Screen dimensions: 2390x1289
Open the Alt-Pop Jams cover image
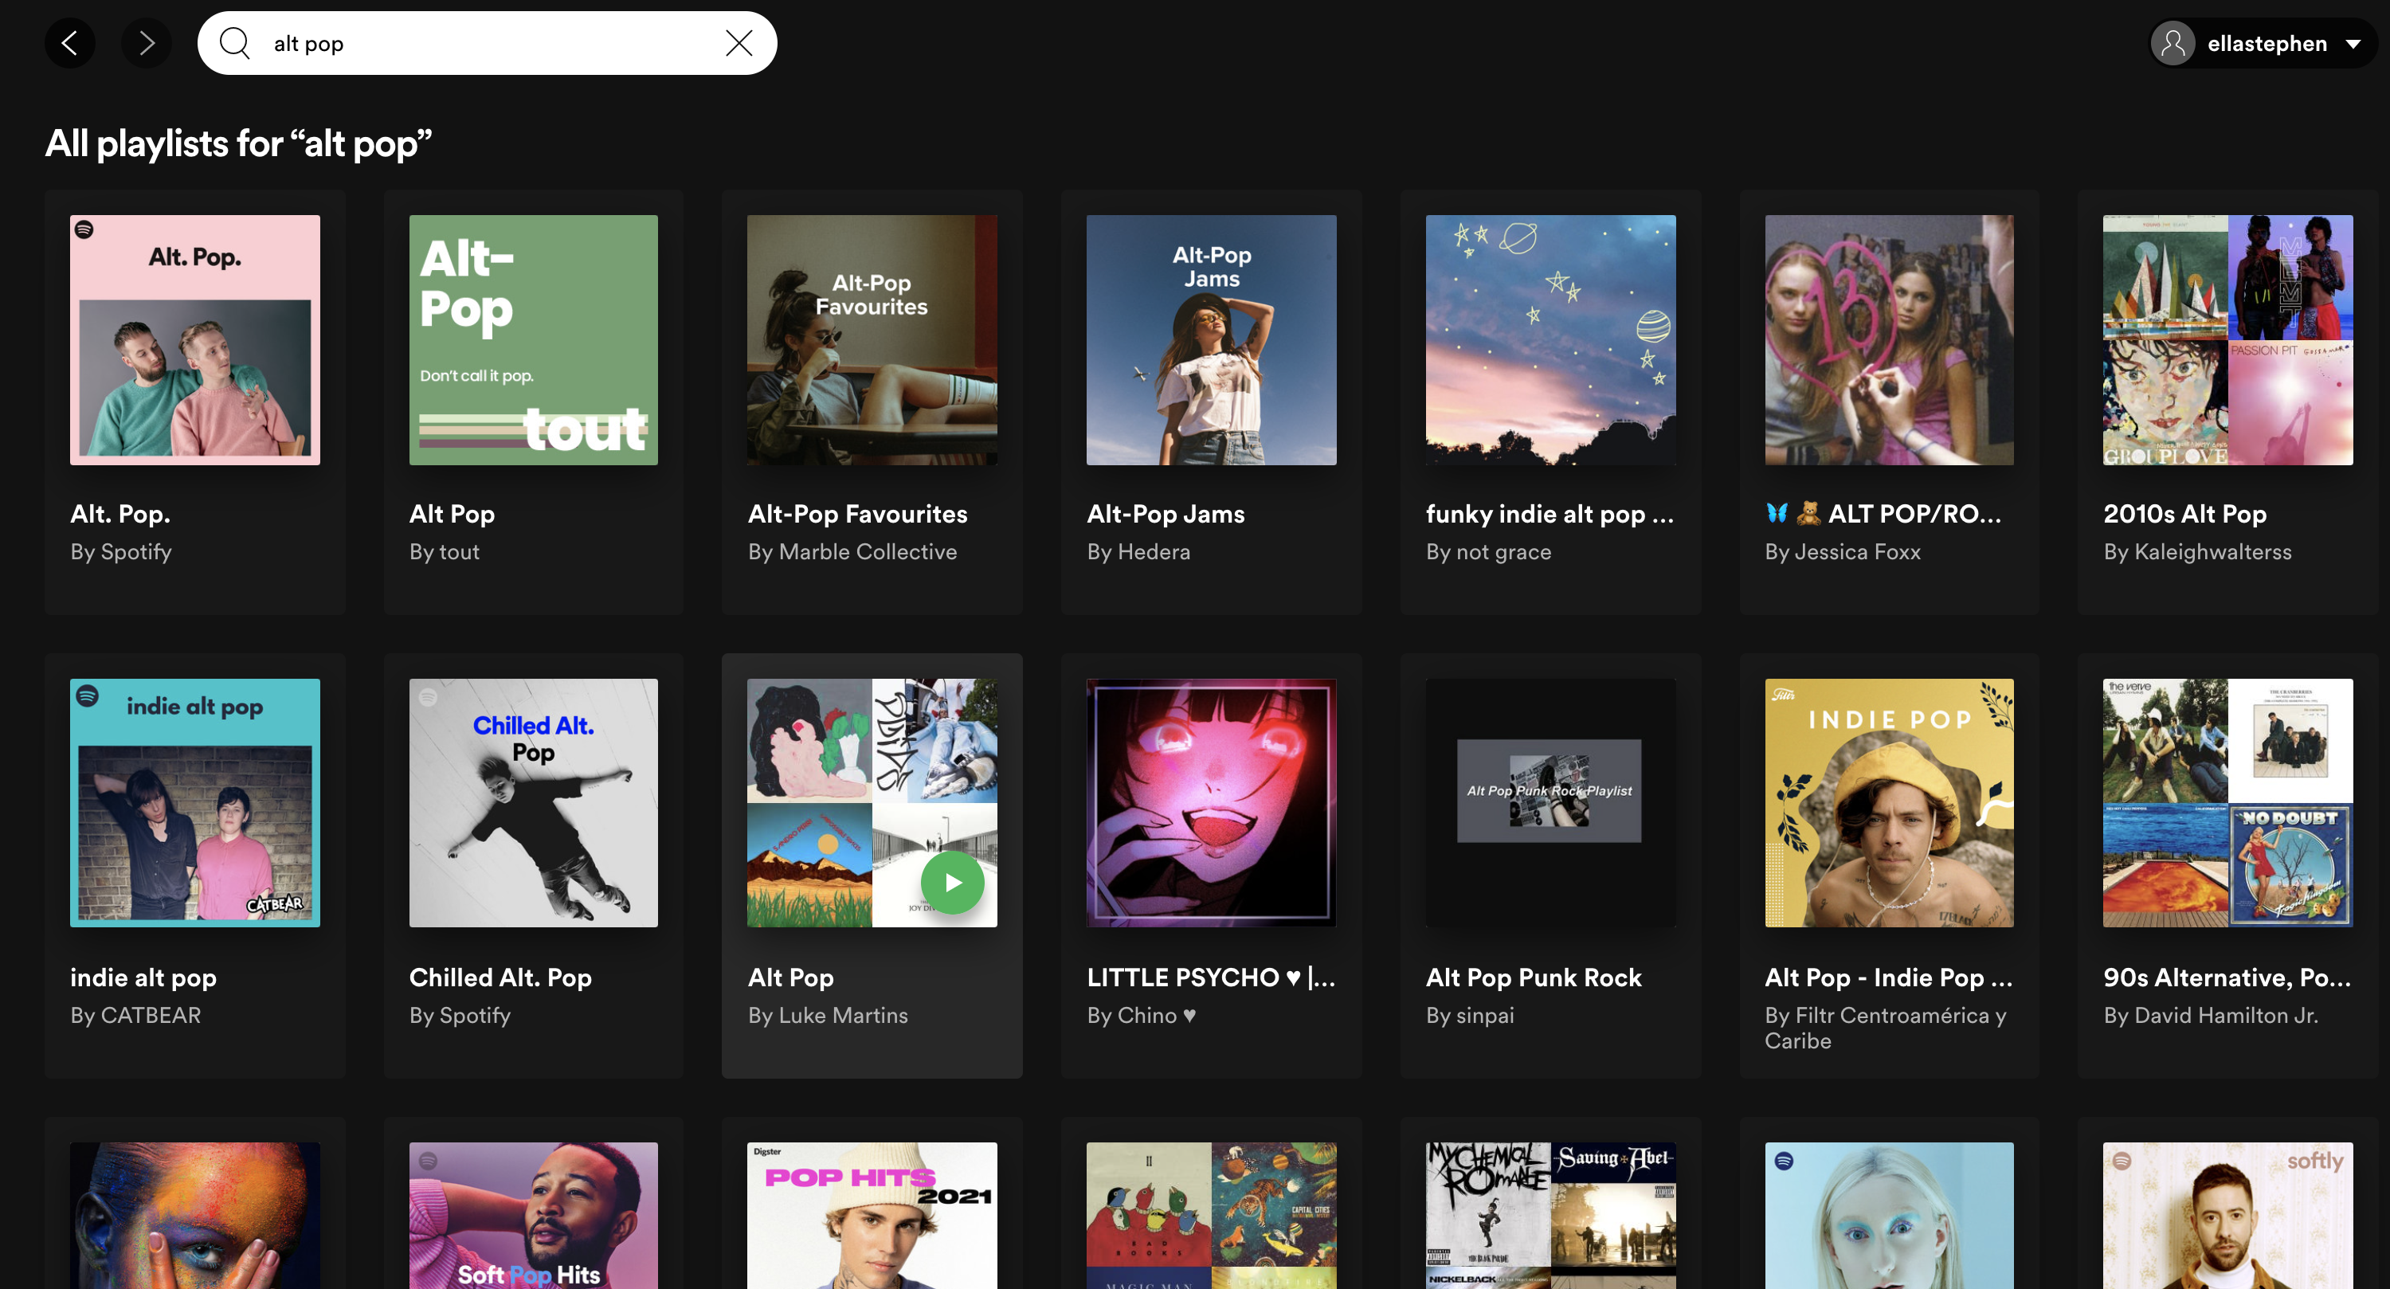click(1211, 339)
